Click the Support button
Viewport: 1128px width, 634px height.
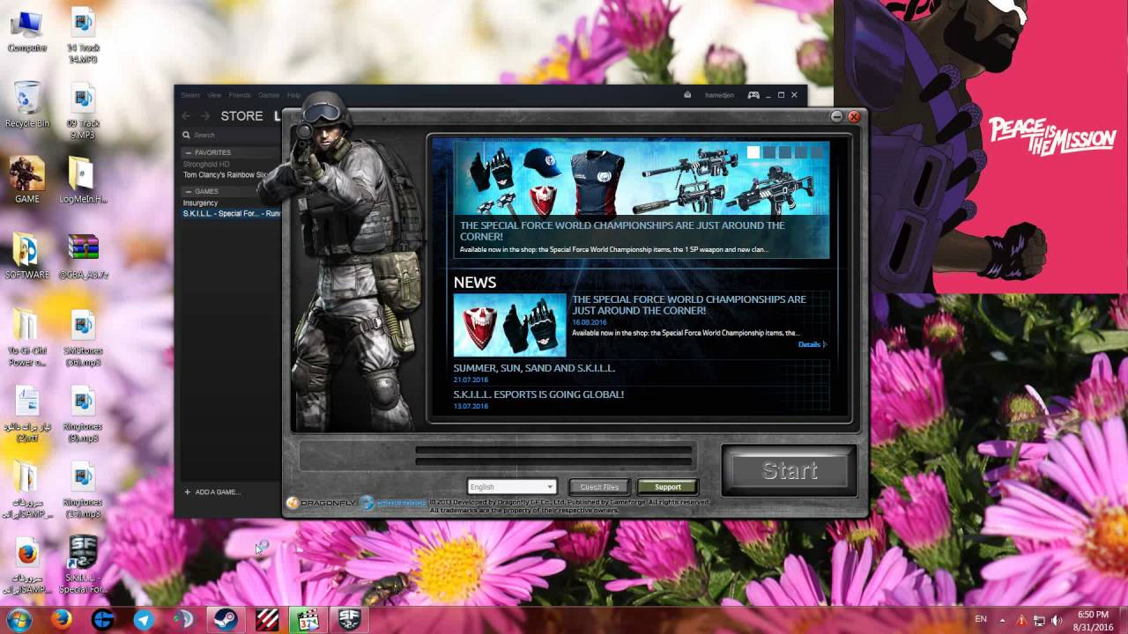668,486
